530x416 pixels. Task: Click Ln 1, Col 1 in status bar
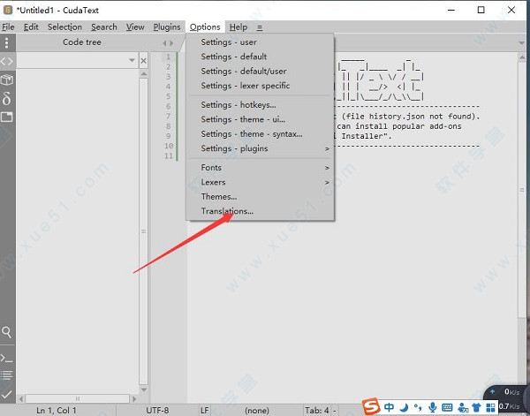[x=57, y=410]
